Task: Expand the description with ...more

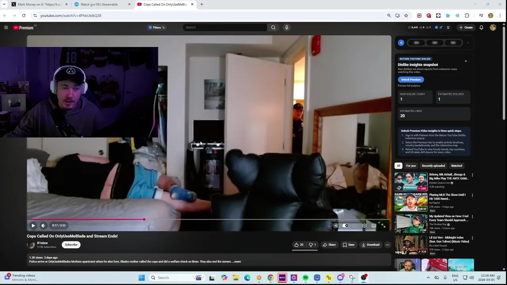Action: (x=237, y=262)
